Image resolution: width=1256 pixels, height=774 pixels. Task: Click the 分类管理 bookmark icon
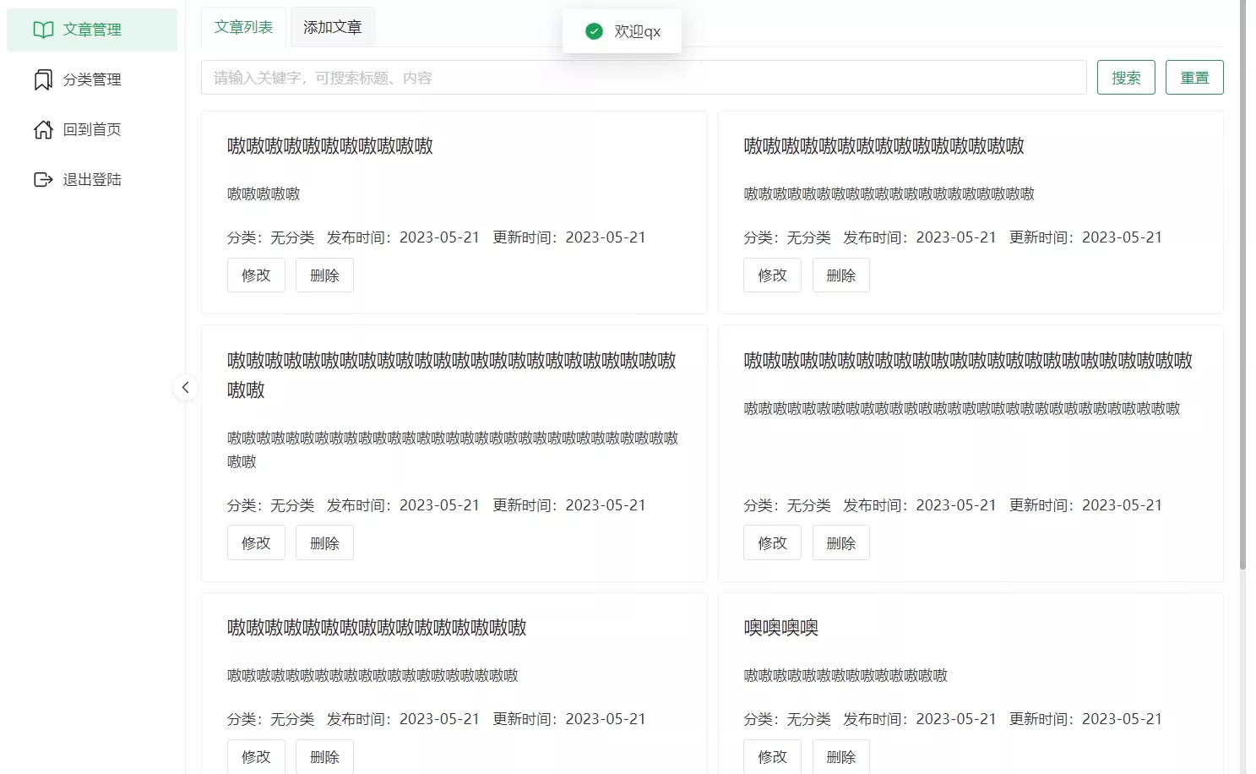coord(43,79)
